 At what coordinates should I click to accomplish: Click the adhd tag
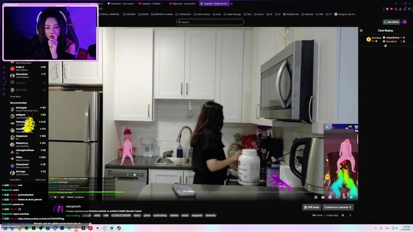coord(97,215)
